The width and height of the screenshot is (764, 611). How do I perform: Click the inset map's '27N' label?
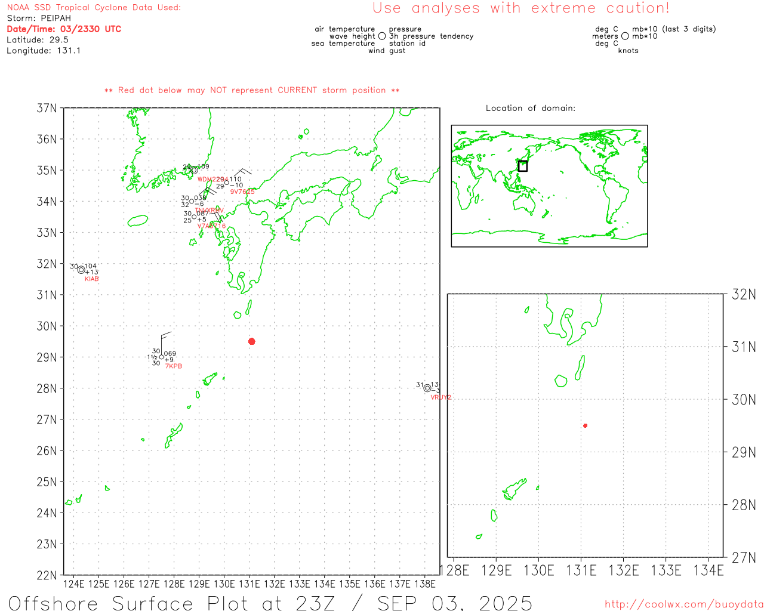pyautogui.click(x=744, y=558)
